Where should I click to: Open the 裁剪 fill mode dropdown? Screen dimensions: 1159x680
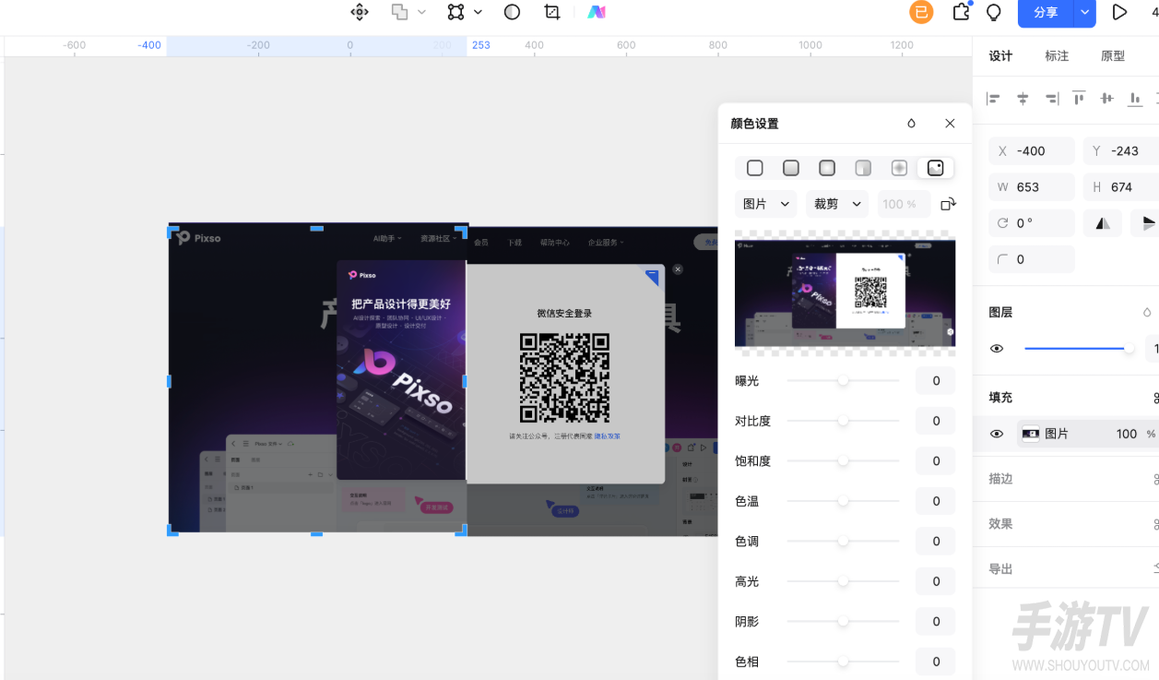[x=837, y=204]
